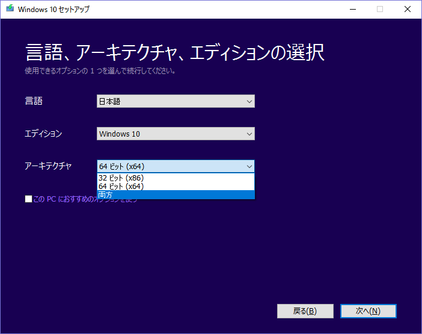The height and width of the screenshot is (334, 422).
Task: Select 64 ビット (x64) from the open list
Action: click(176, 186)
